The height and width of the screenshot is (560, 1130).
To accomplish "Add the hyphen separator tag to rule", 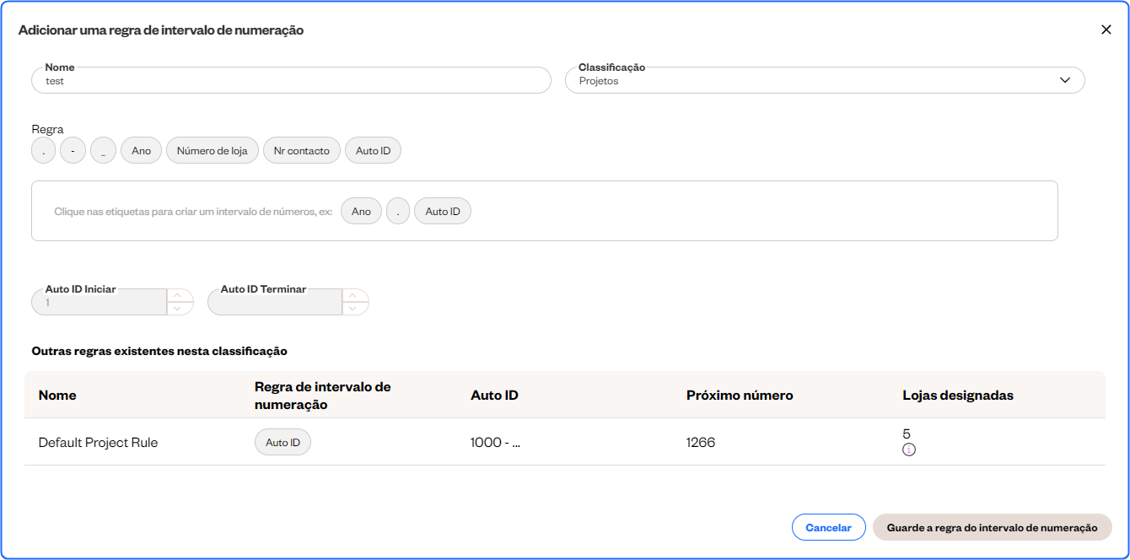I will coord(73,151).
